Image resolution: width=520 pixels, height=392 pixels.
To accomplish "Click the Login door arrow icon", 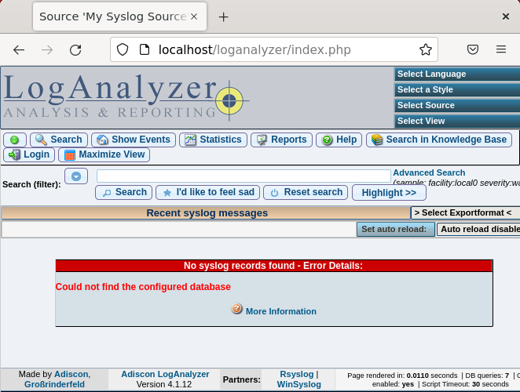I will click(14, 154).
